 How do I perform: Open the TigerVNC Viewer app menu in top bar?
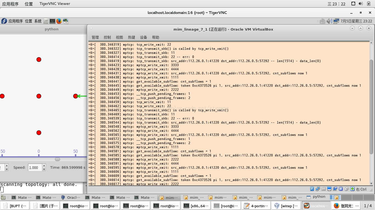[x=55, y=4]
